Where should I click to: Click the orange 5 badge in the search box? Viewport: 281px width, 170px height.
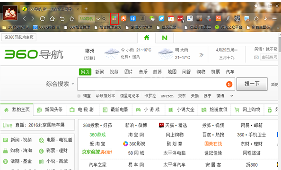(x=229, y=84)
